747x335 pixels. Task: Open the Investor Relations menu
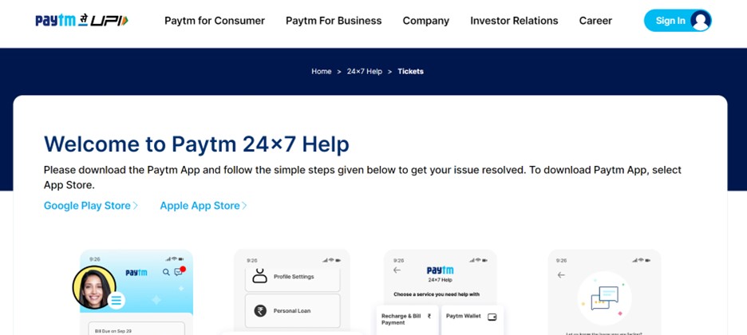click(514, 21)
